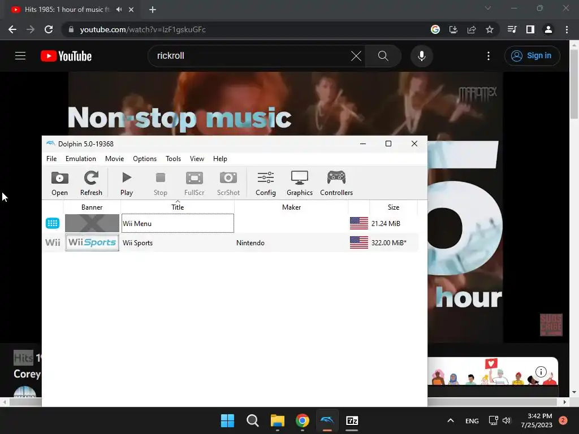Viewport: 579px width, 434px height.
Task: Click the Open toolbar icon in Dolphin
Action: point(59,184)
